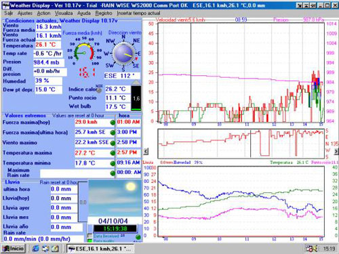Click the temperature value 26.1 °C

coord(48,45)
